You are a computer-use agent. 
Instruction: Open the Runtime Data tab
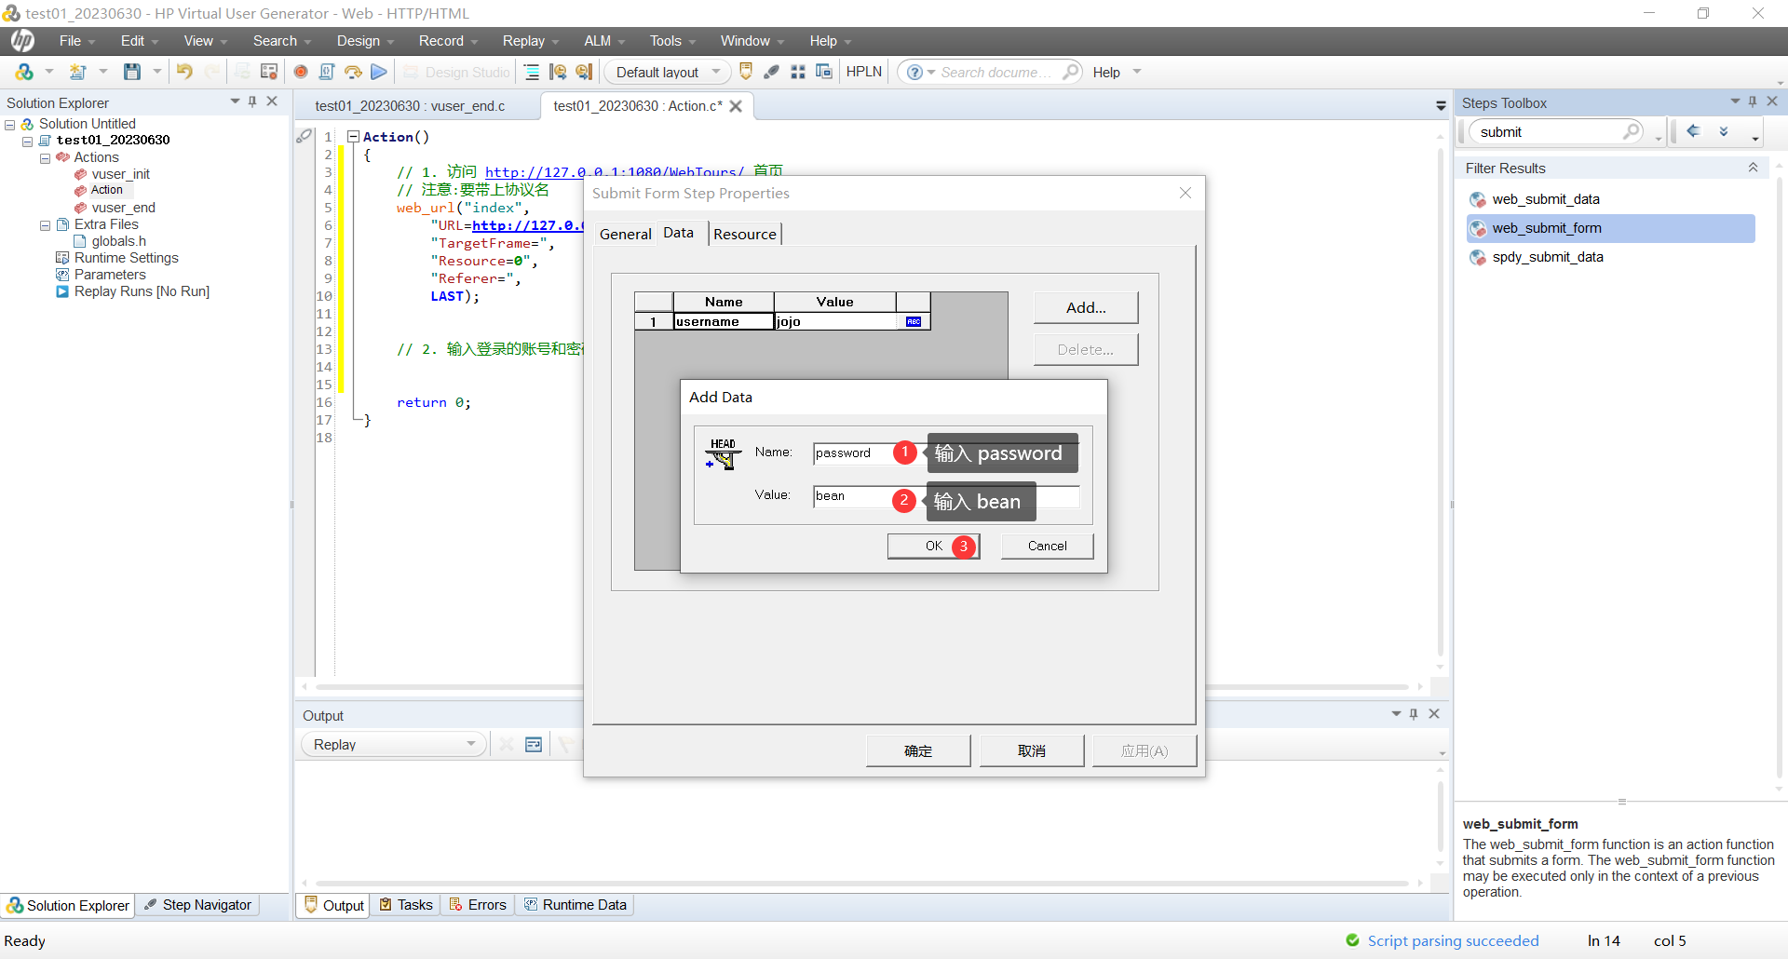[x=576, y=905]
